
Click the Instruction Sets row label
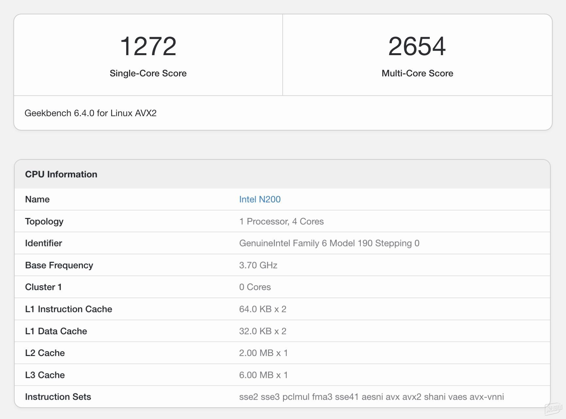[58, 397]
